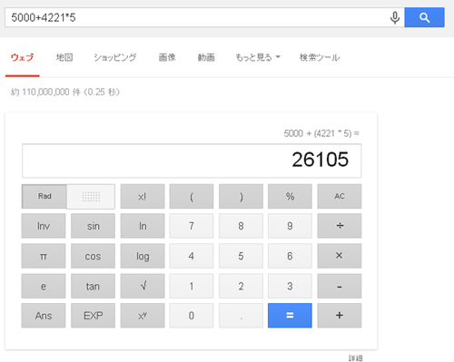Click the tan function key

(93, 286)
